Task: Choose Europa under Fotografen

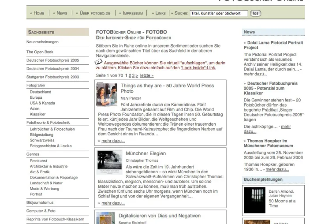Action: [x=36, y=97]
